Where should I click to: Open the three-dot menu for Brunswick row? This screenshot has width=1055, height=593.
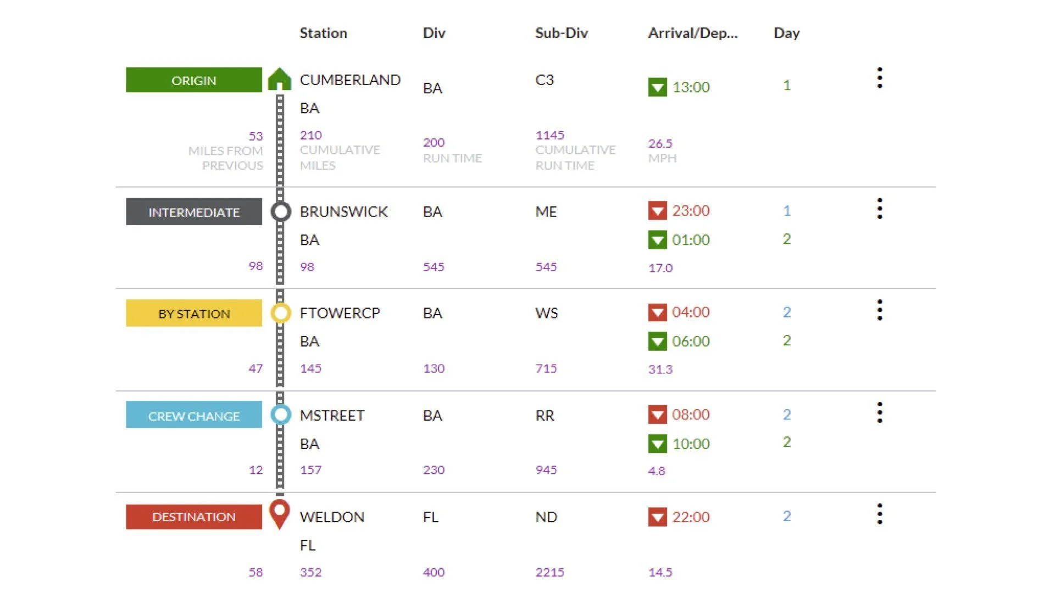click(x=880, y=209)
